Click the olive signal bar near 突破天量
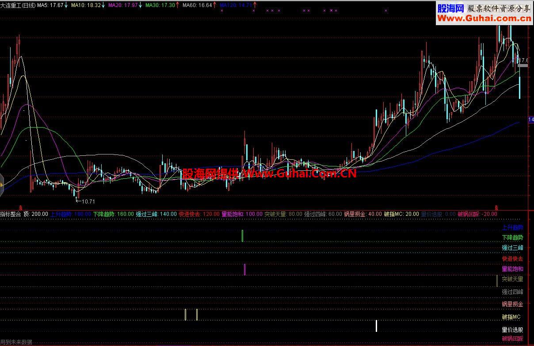 (497, 281)
